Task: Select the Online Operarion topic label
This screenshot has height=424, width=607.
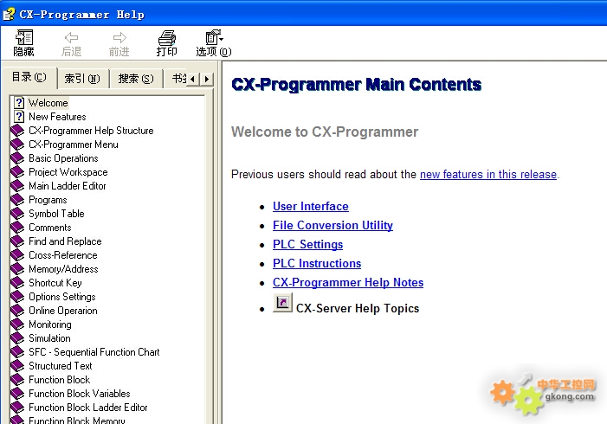Action: coord(62,311)
